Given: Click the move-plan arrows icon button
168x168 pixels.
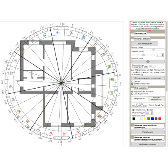Looking at the screenshot, I should (148, 61).
